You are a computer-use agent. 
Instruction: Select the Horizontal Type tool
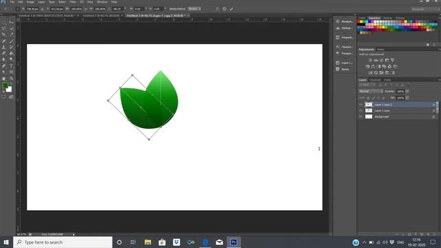coord(11,66)
